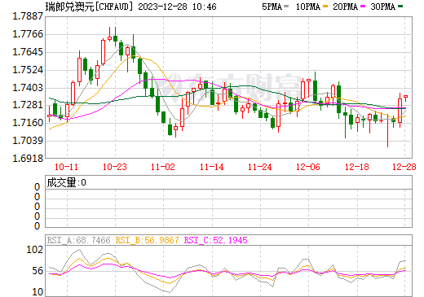424x297 pixels.
Task: Click the 1.6918 price axis label
Action: (x=28, y=159)
